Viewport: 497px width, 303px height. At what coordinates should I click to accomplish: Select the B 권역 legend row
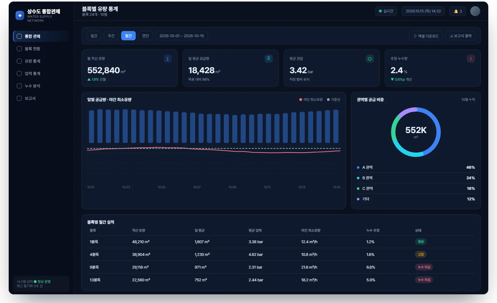416,178
